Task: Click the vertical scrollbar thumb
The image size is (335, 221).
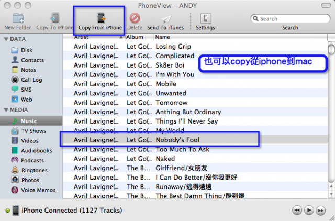Action: pos(331,49)
